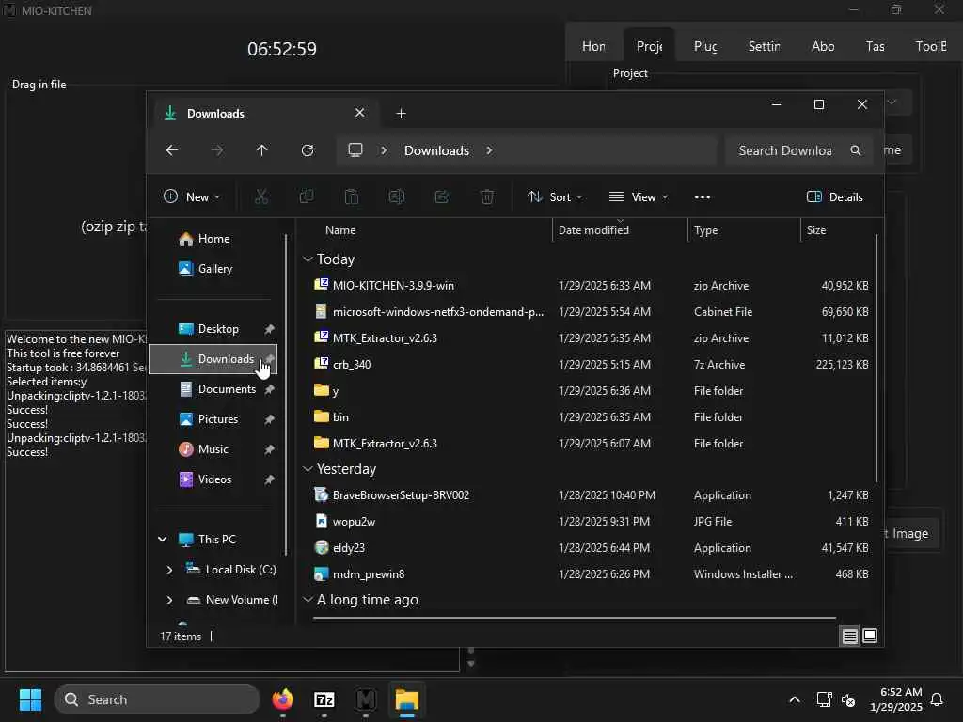Click the network tray icon
Screen dimensions: 963x722
[x=824, y=699]
